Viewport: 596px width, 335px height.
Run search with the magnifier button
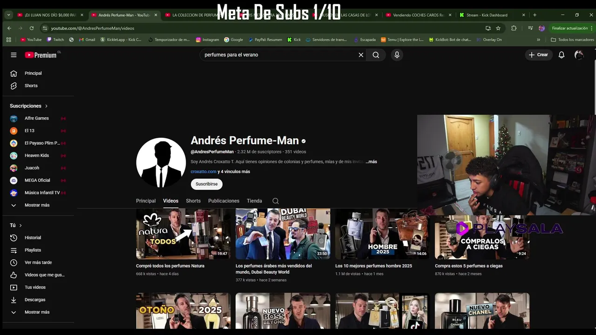point(376,55)
